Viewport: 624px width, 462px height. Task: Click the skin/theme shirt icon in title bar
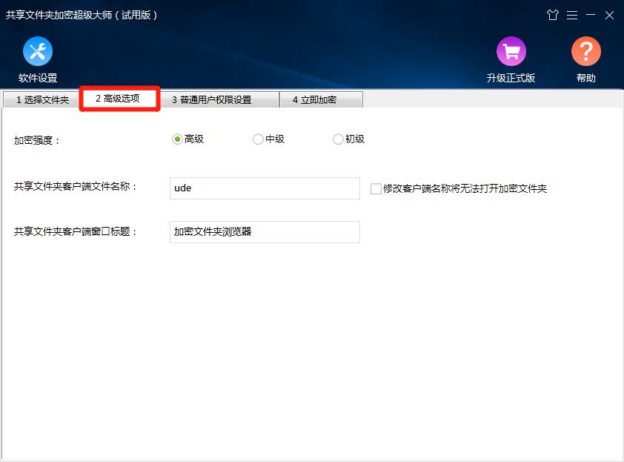(553, 14)
